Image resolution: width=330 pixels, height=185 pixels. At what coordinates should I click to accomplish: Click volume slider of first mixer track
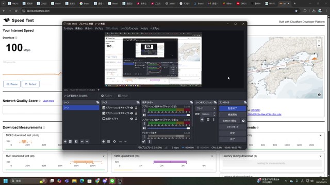tap(169, 115)
